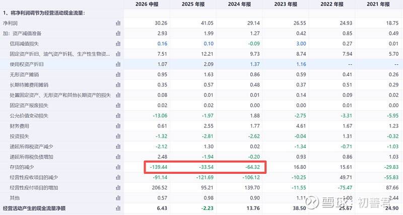
Task: Open chart icon for 经营性应收项目的减少 row
Action: point(118,177)
